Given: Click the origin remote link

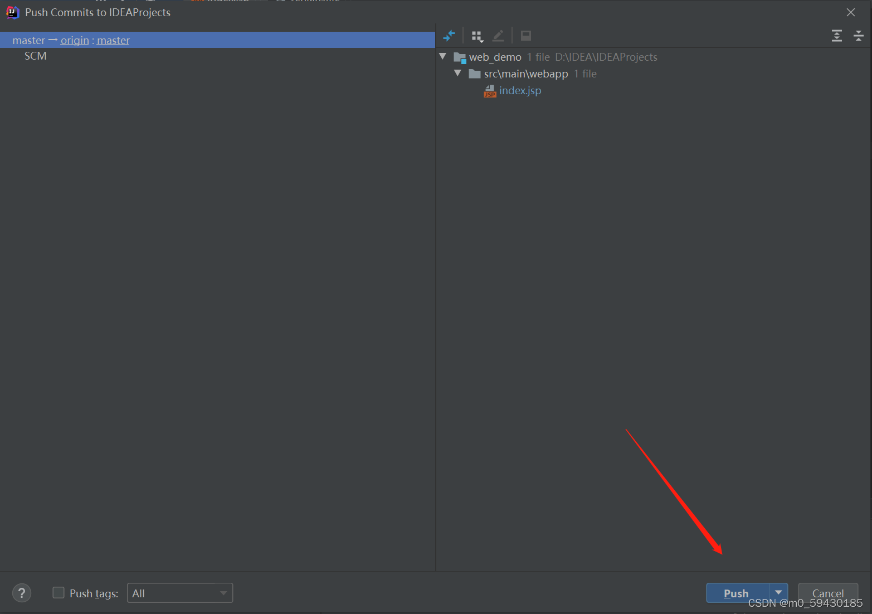Looking at the screenshot, I should 75,40.
